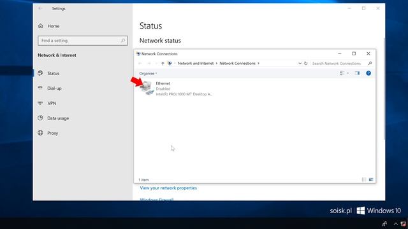The height and width of the screenshot is (229, 408).
Task: Open the Windows Firewall link
Action: tap(157, 199)
